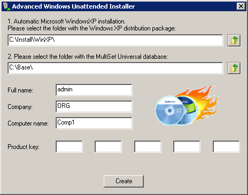Focus the C:\Install\WinXP\ path field
Viewport: 248px width, 195px height.
(x=115, y=40)
